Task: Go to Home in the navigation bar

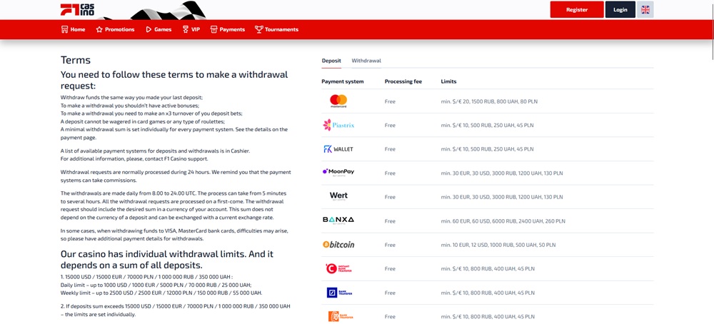Action: click(73, 29)
